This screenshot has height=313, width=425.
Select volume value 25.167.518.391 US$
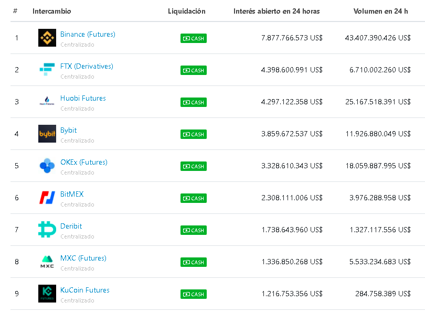[x=378, y=102]
